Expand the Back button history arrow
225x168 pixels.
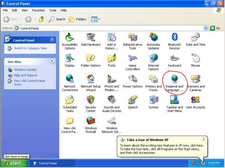21,19
